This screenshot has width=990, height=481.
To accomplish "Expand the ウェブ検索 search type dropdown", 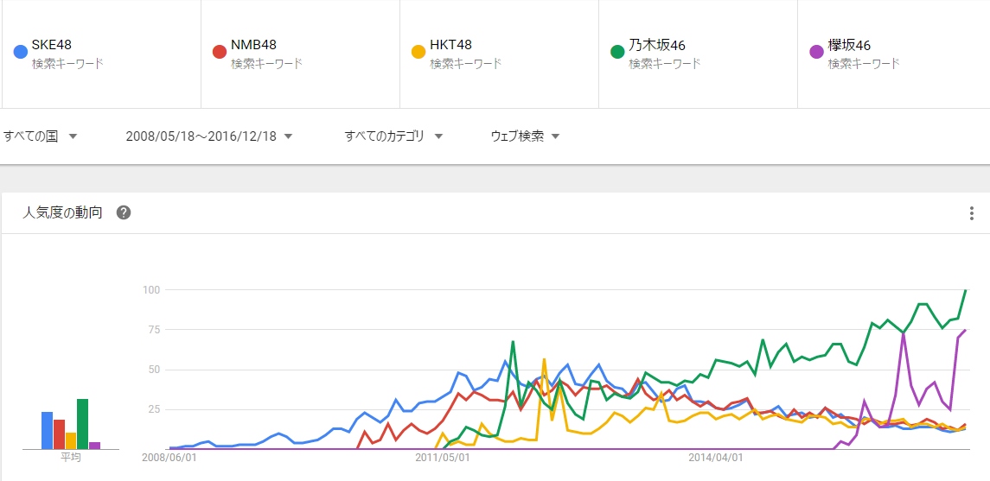I will 526,136.
